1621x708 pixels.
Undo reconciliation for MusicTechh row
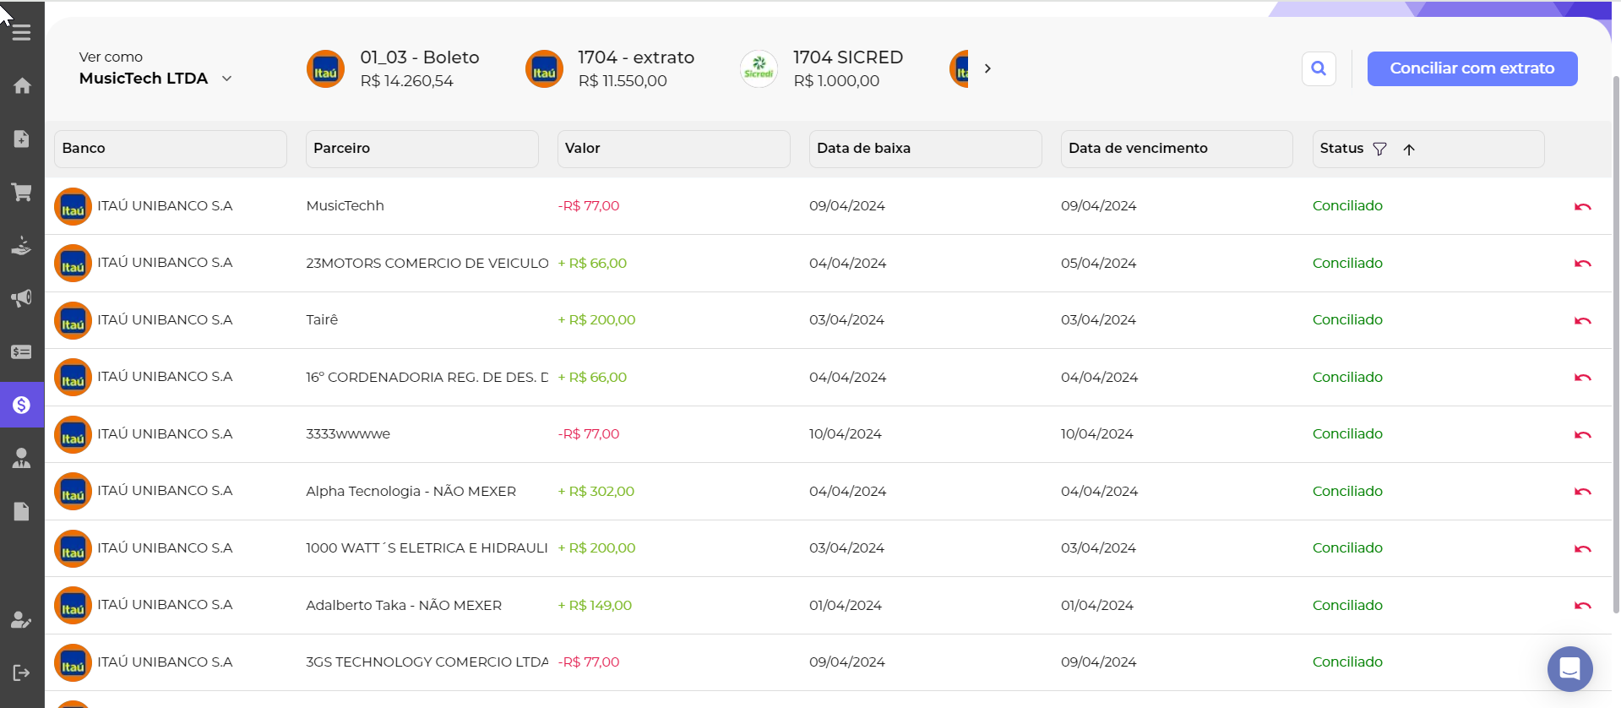(x=1582, y=206)
